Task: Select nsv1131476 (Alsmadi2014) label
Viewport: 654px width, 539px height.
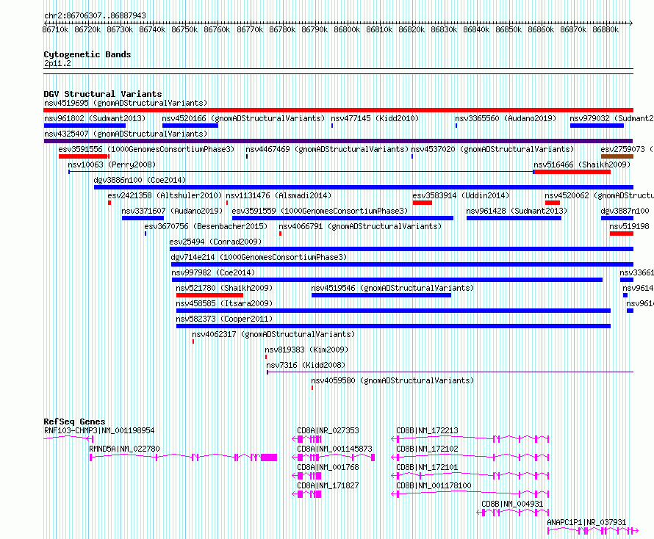Action: pos(279,195)
